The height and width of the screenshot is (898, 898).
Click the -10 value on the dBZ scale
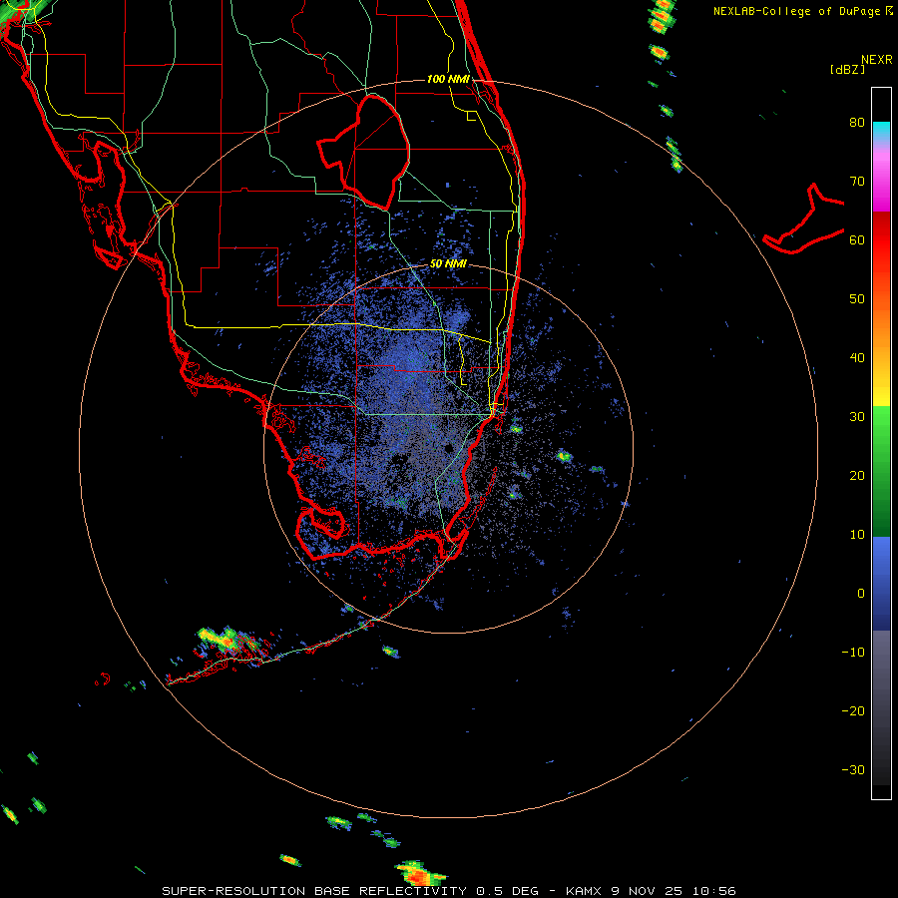[x=853, y=653]
